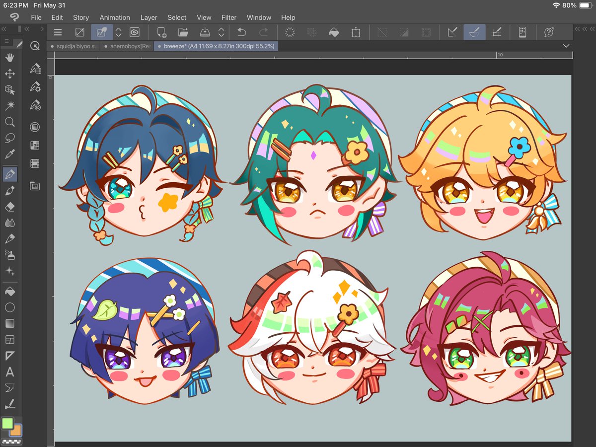596x447 pixels.
Task: Expand the up-down arrows beside Save icon
Action: point(222,32)
